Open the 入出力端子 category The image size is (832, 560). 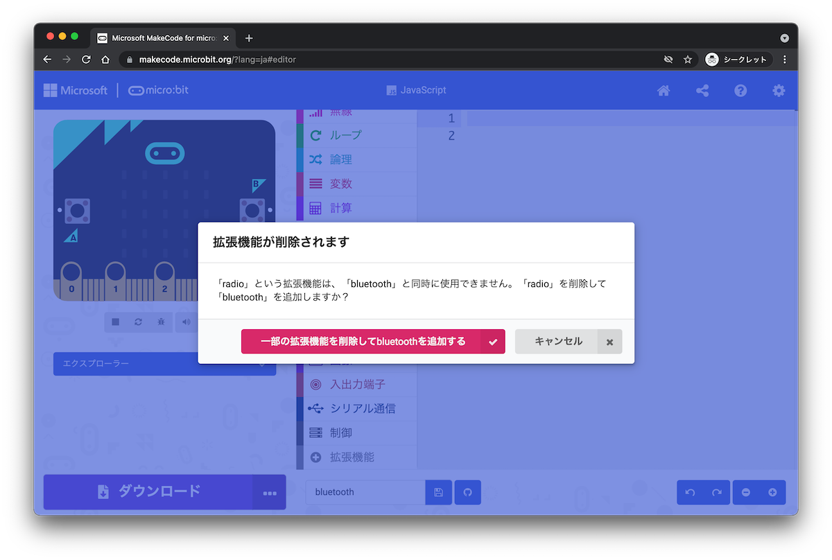point(356,384)
